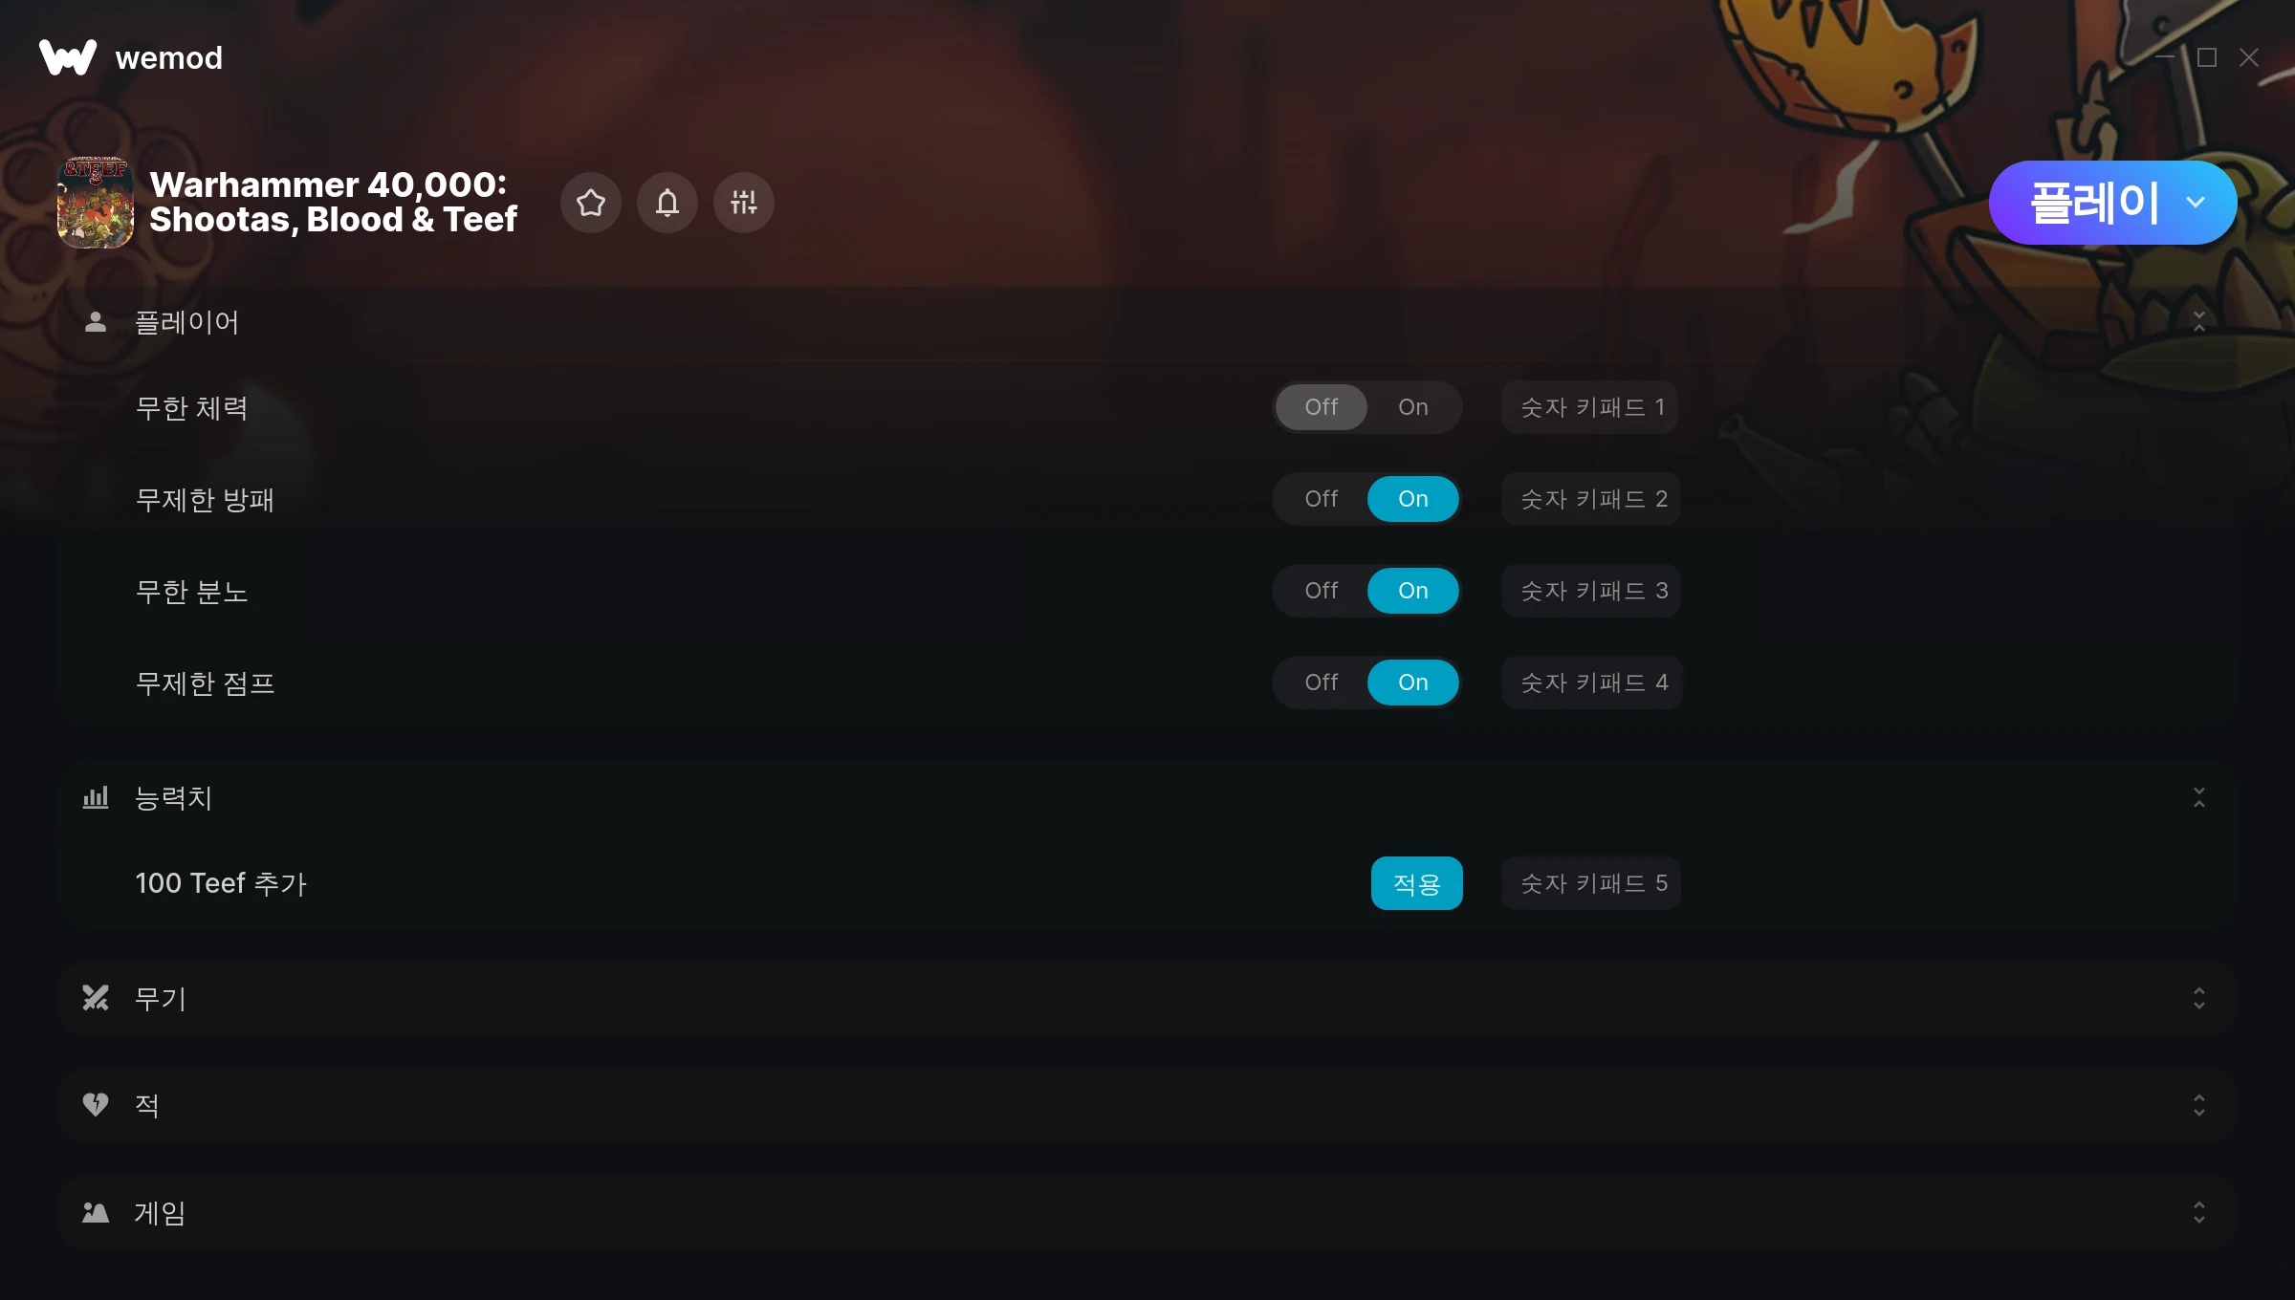The width and height of the screenshot is (2295, 1300).
Task: Click the 무기 crossed swords icon
Action: (x=96, y=998)
